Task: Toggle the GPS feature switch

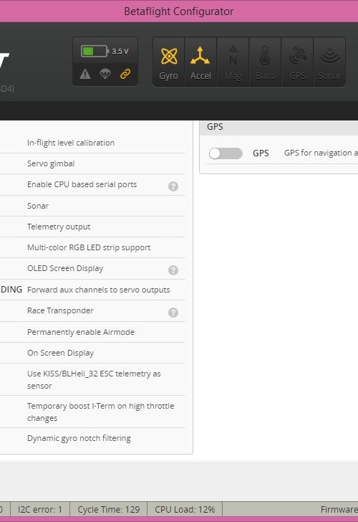Action: 226,153
